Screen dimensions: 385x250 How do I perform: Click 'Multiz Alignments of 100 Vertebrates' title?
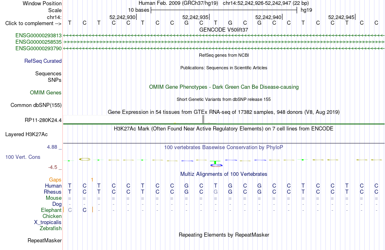click(224, 174)
